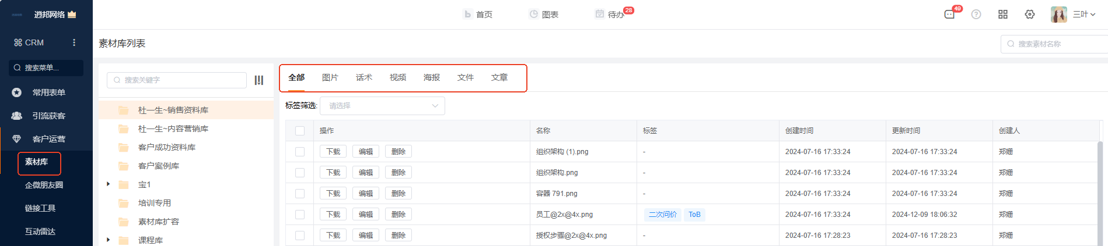Click 删除 for 组织架构.png
Viewport: 1108px width, 246px height.
[399, 173]
